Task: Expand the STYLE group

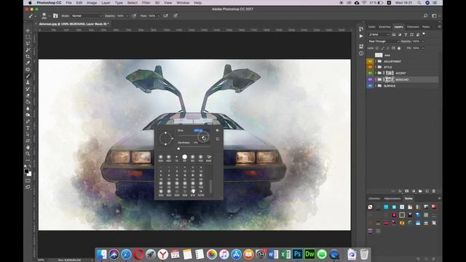Action: coord(376,67)
